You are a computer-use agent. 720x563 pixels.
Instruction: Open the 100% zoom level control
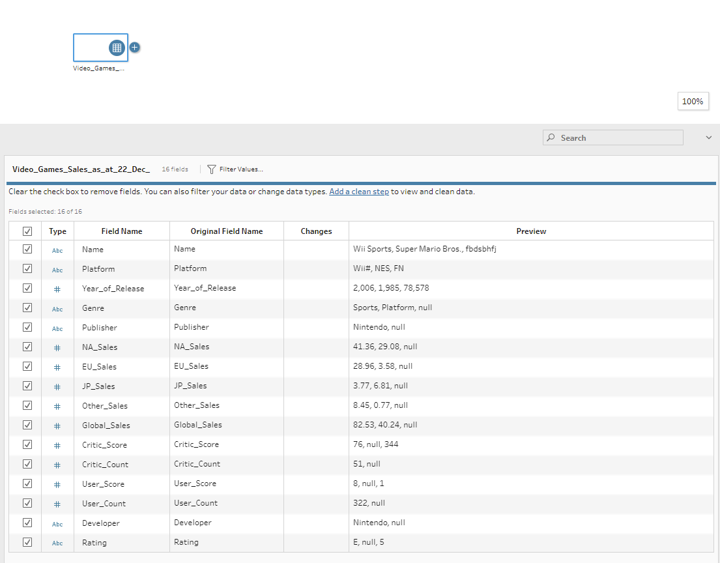pyautogui.click(x=693, y=102)
